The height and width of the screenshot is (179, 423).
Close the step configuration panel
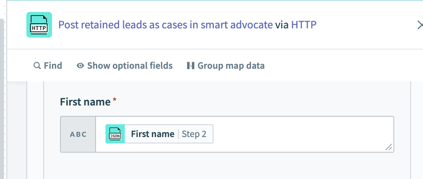tap(420, 25)
